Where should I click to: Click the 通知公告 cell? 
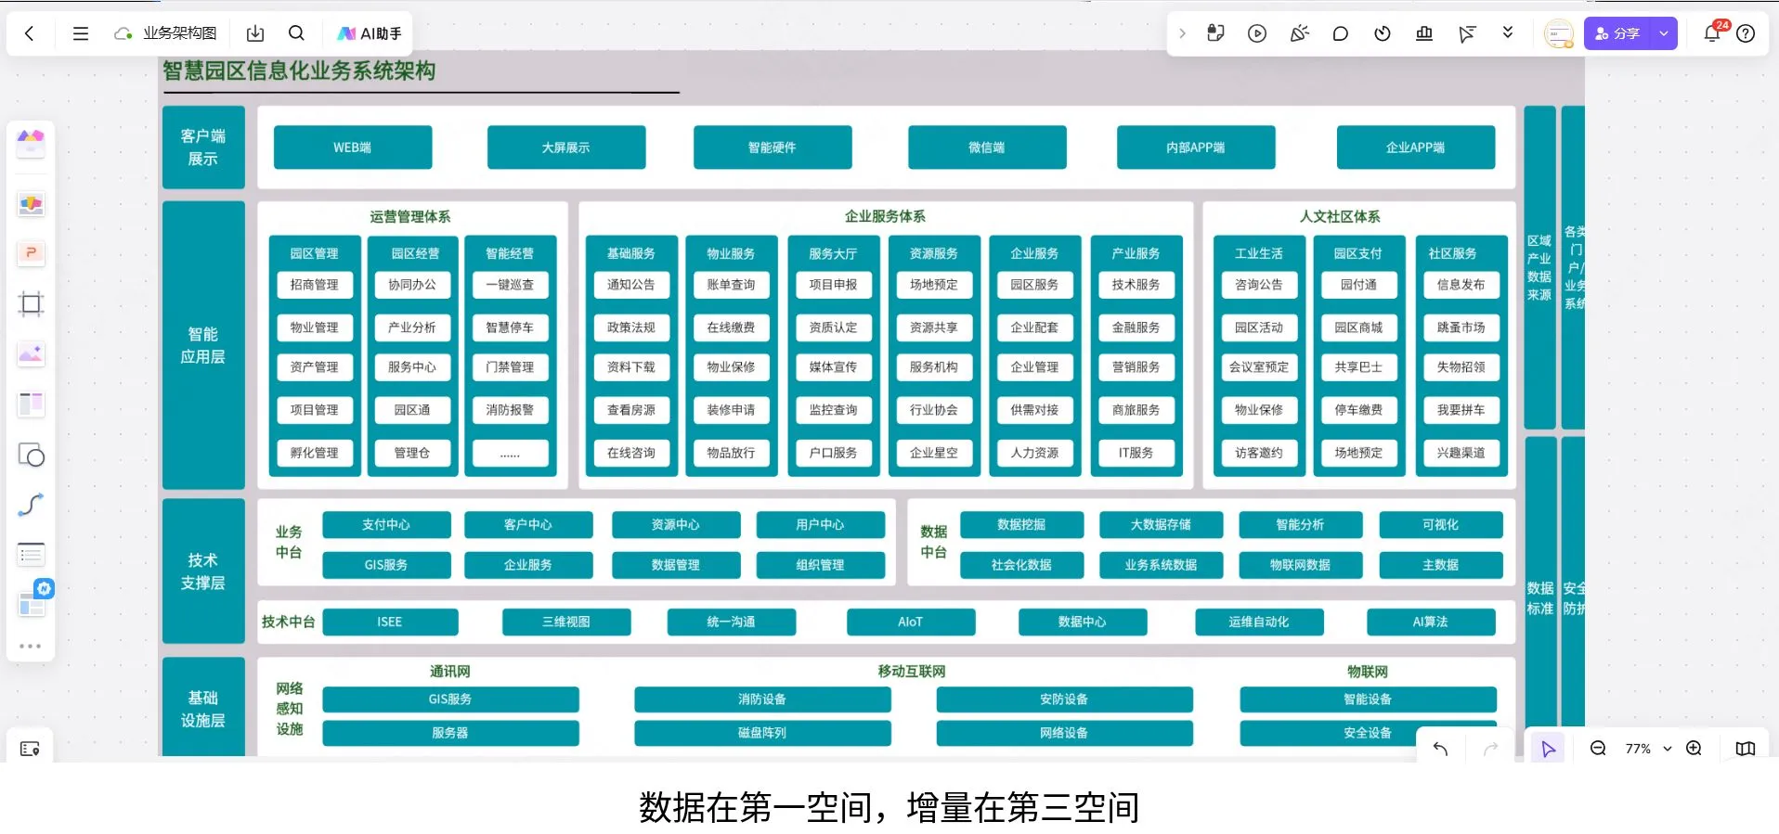(x=631, y=285)
